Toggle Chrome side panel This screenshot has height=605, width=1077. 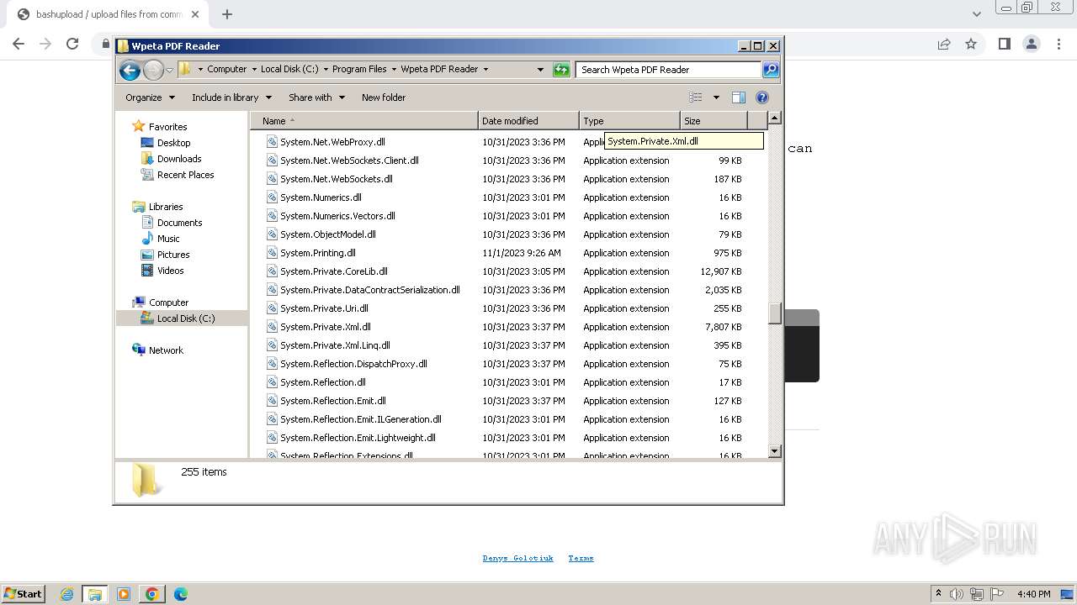pos(1004,44)
